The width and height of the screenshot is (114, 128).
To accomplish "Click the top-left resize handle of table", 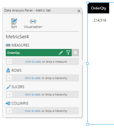I will click(88, 3).
